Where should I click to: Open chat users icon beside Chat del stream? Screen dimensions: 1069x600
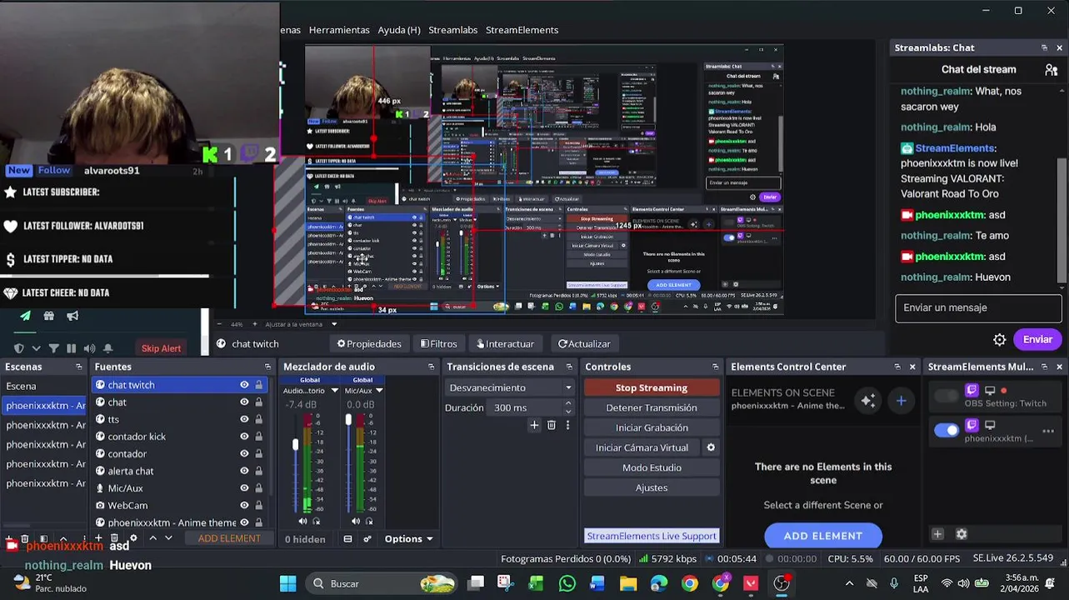point(1051,70)
